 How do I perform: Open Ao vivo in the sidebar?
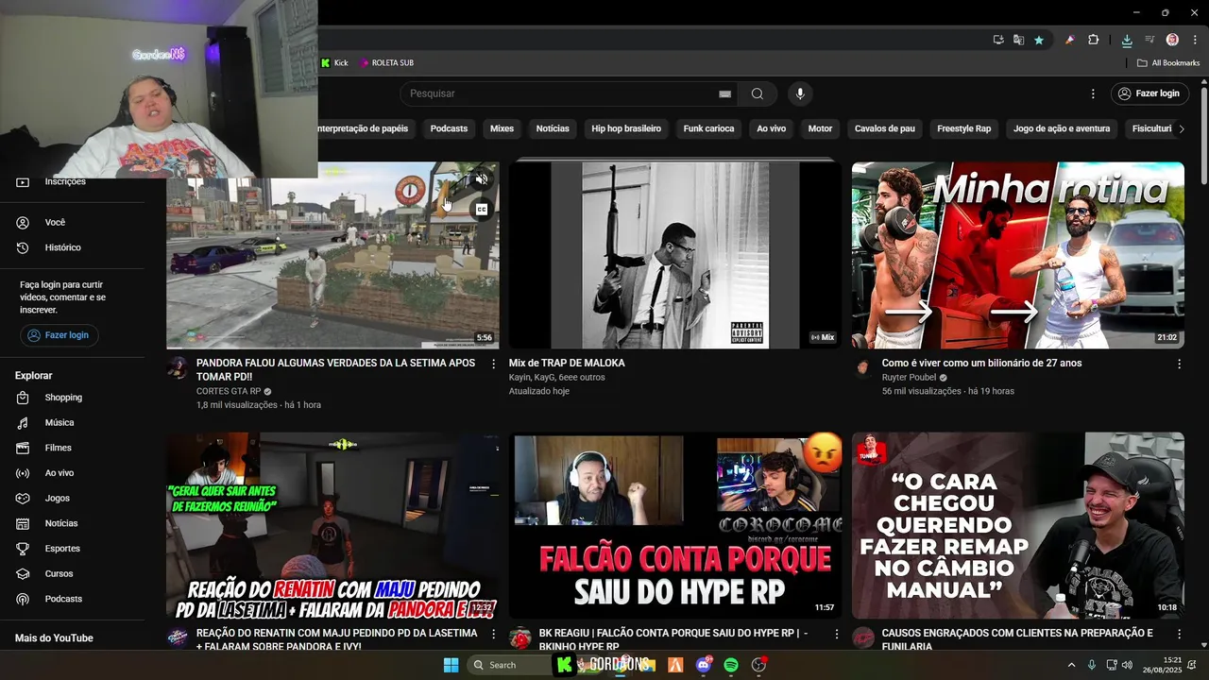coord(59,473)
